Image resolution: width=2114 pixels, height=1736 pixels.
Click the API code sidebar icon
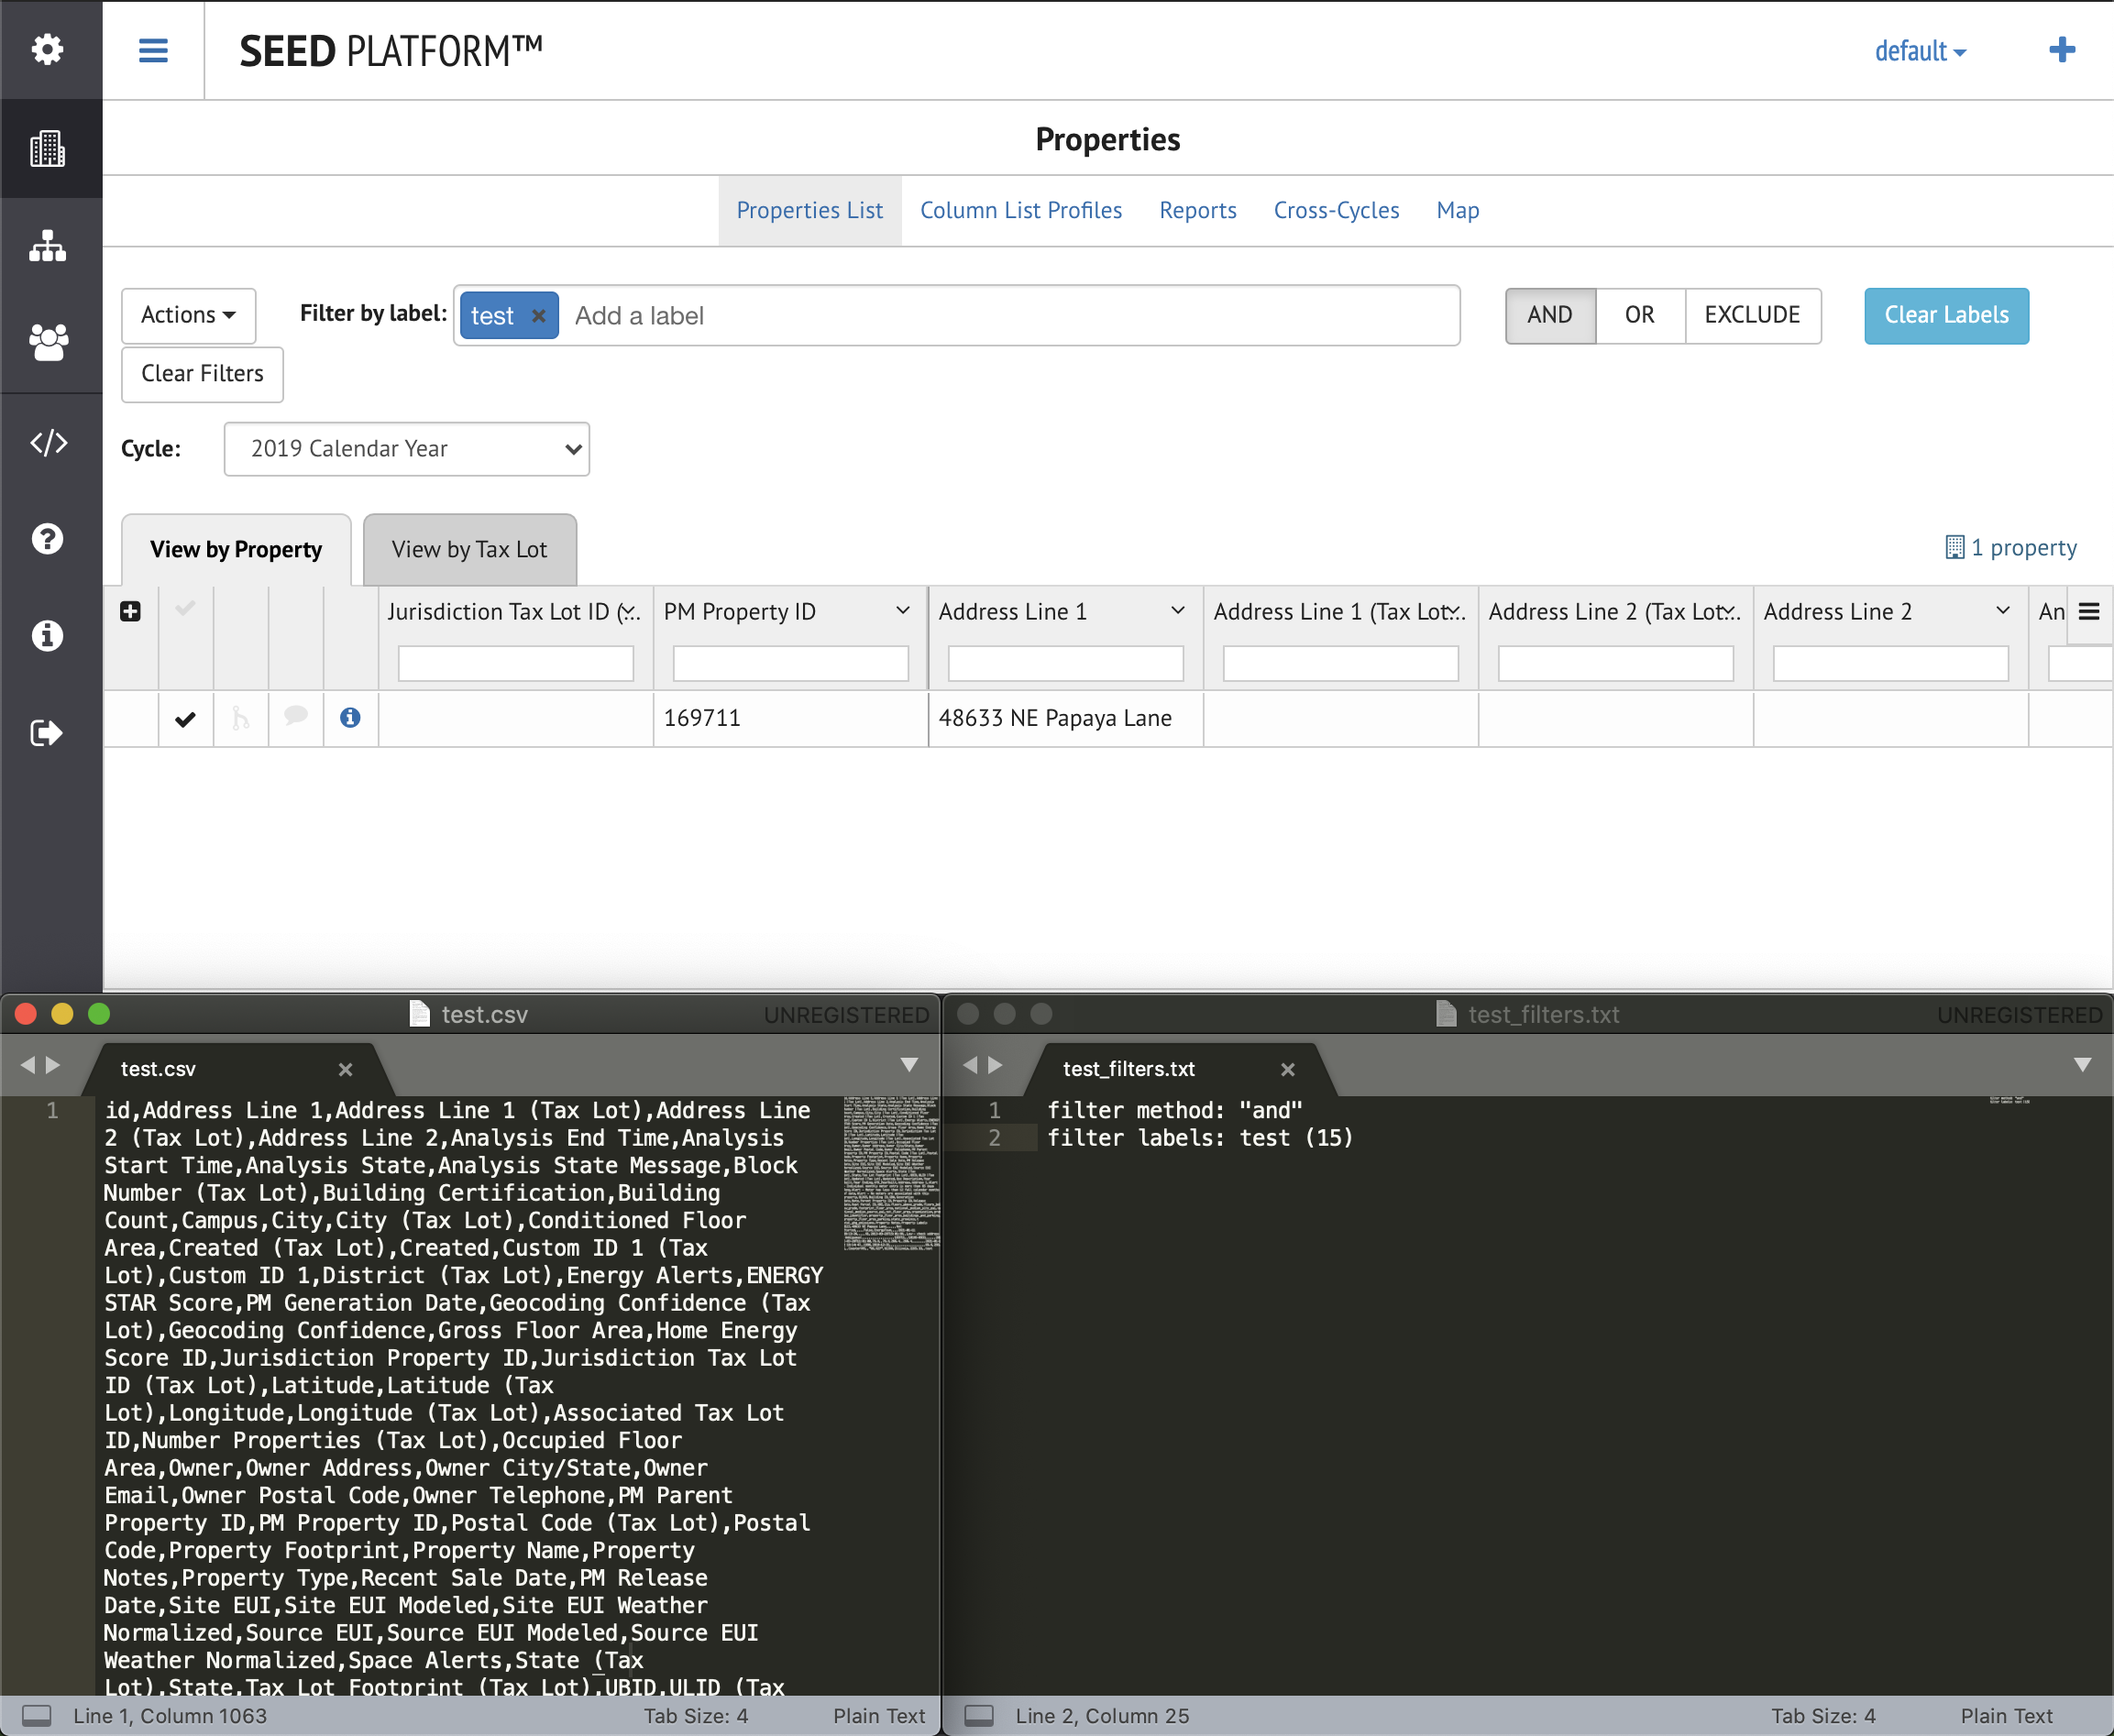(x=49, y=441)
